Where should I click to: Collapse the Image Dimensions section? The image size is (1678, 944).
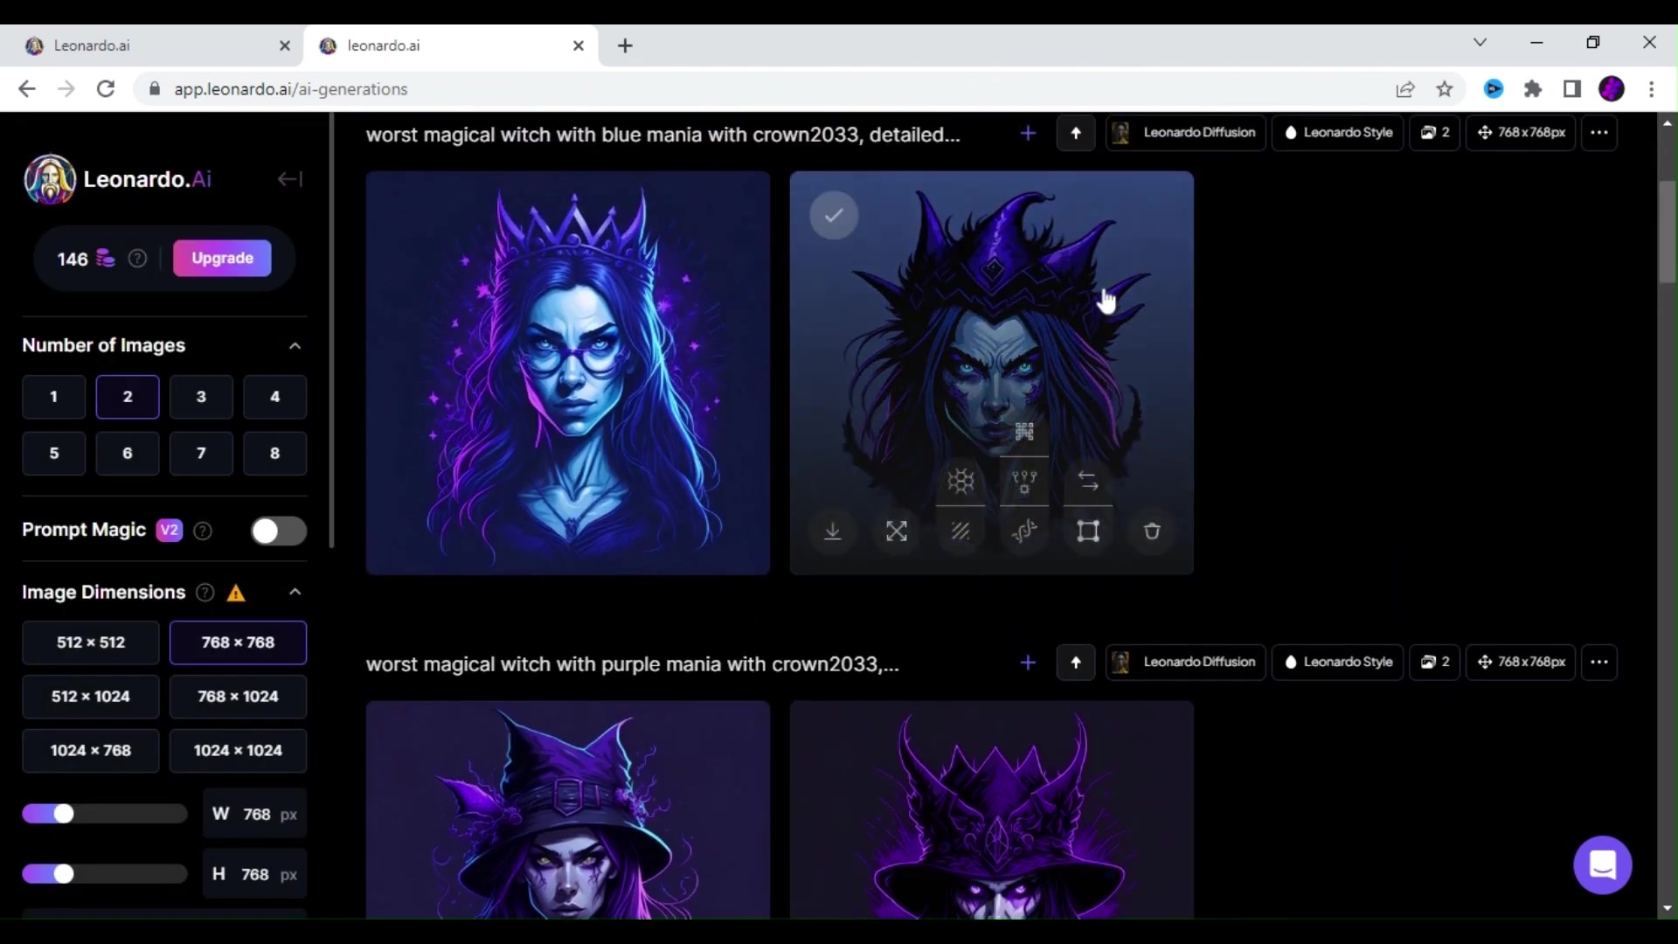(x=295, y=593)
